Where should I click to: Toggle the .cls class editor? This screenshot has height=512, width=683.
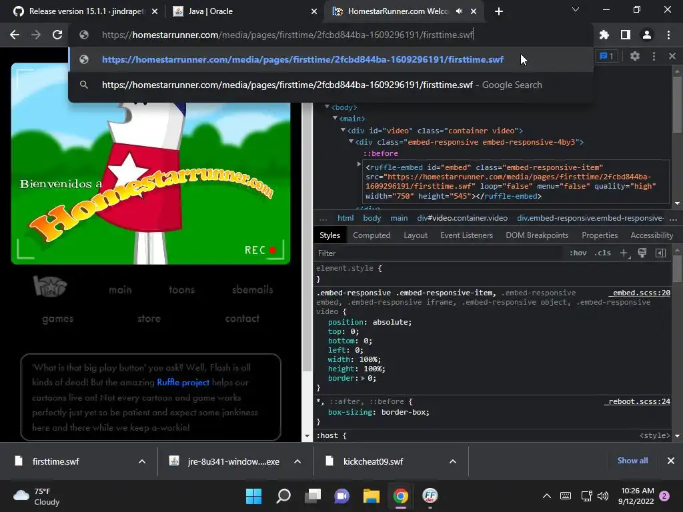coord(602,253)
